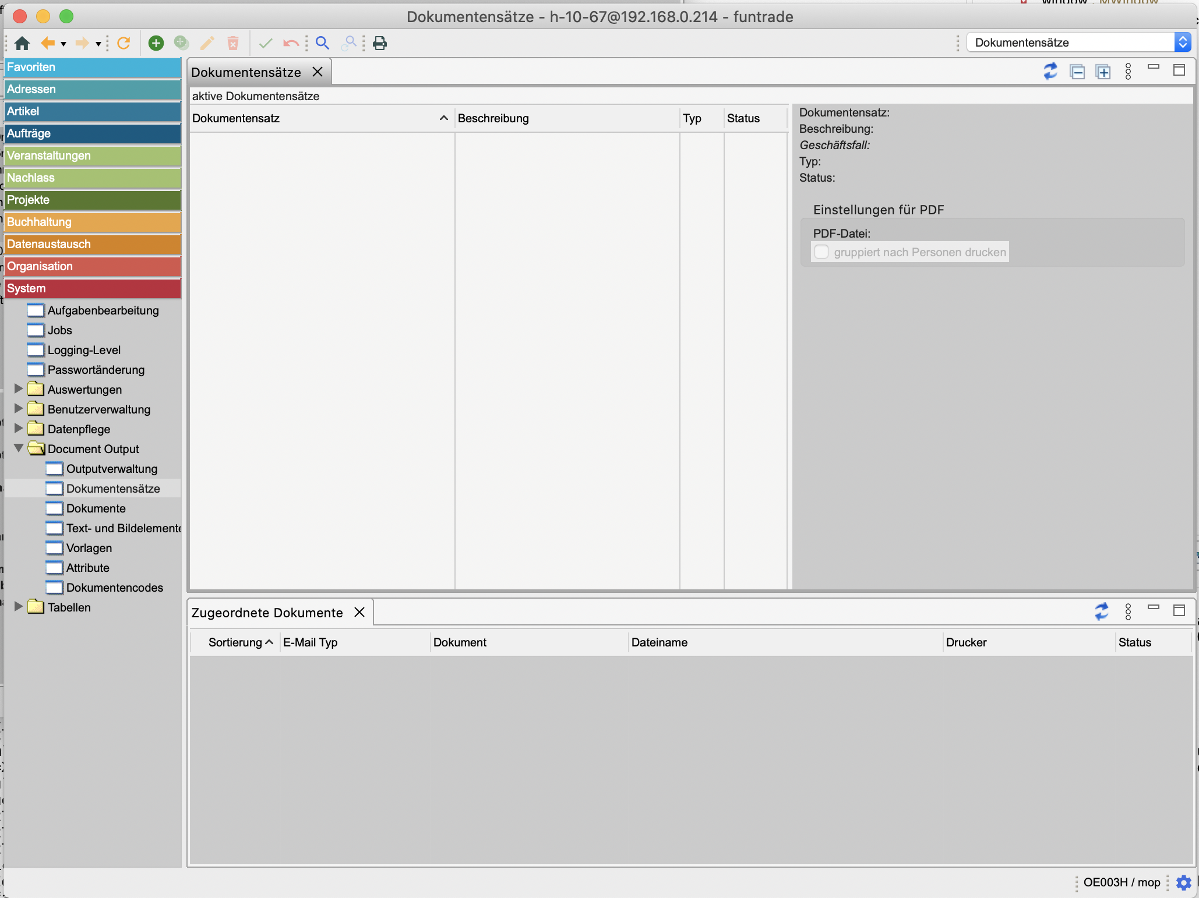
Task: Toggle 'gruppiert nach Personen drucken' checkbox
Action: point(821,252)
